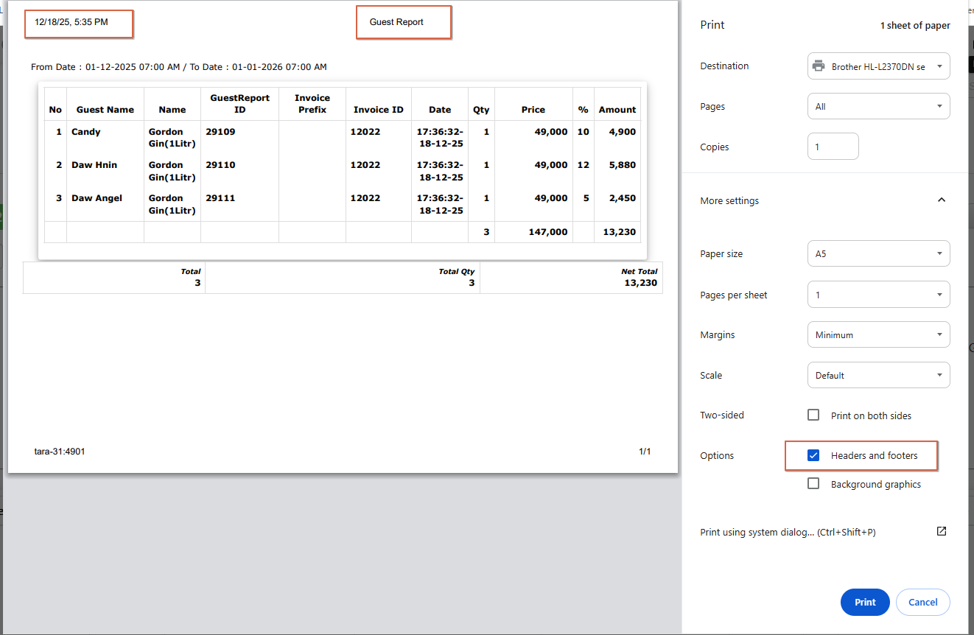974x635 pixels.
Task: Click the From Date / To Date line
Action: pyautogui.click(x=179, y=67)
